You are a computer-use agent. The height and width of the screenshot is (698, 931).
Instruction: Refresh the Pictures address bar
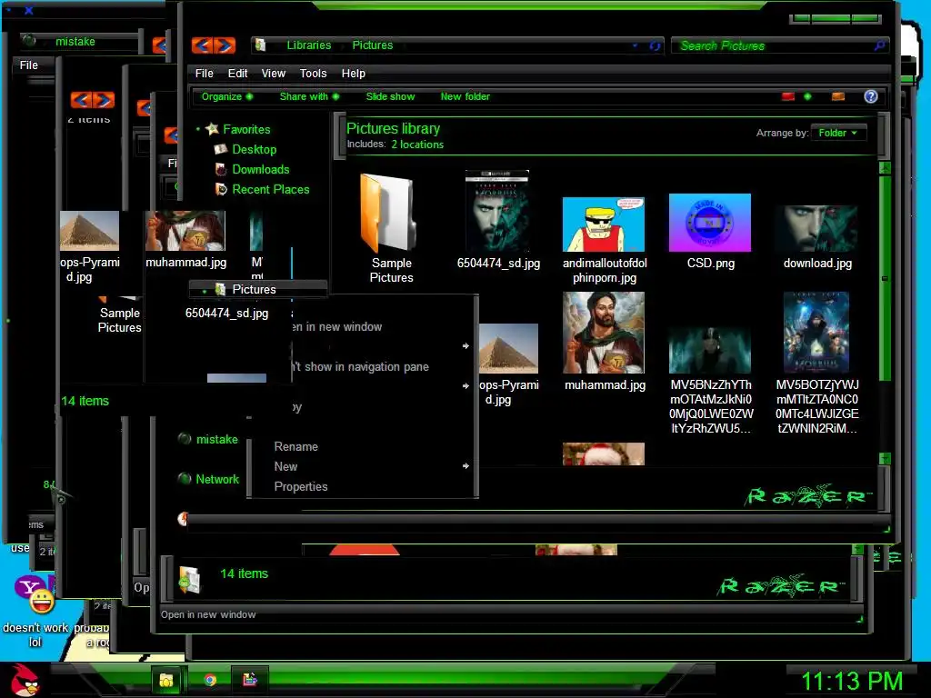pyautogui.click(x=655, y=45)
